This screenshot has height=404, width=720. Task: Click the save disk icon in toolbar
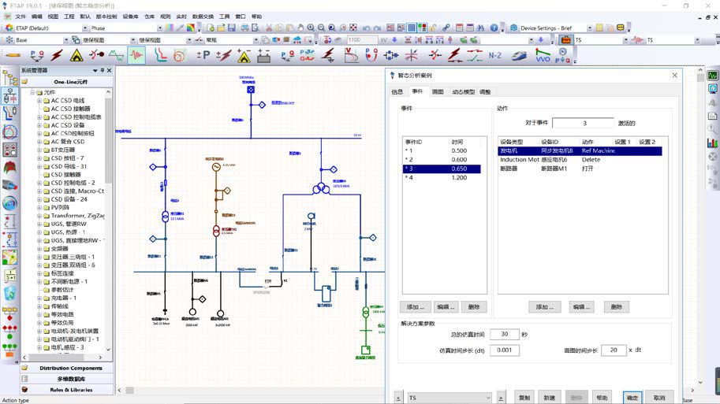[231, 28]
